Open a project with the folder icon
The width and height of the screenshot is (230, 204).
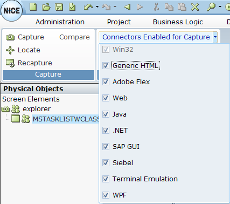pyautogui.click(x=46, y=7)
